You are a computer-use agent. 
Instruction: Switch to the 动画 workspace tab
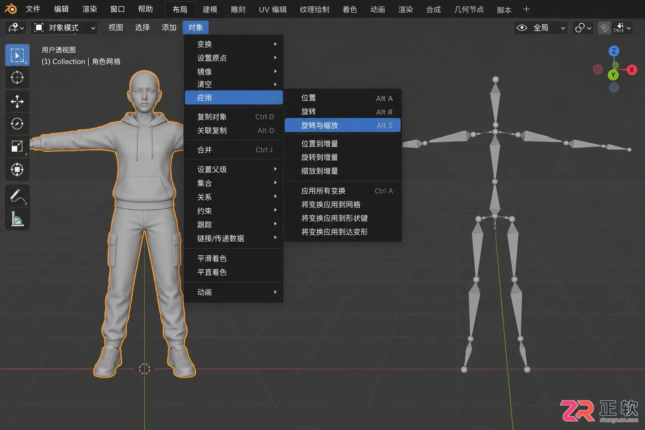pos(378,9)
